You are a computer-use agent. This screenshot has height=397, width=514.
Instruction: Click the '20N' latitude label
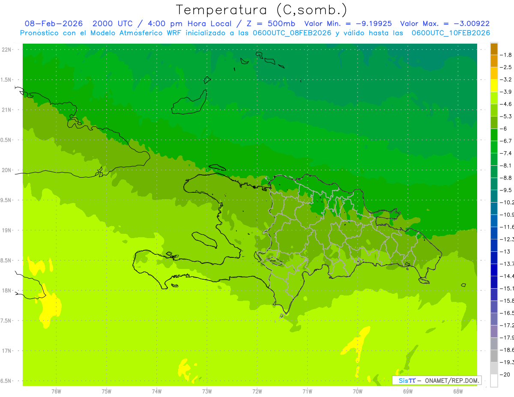(x=6, y=170)
